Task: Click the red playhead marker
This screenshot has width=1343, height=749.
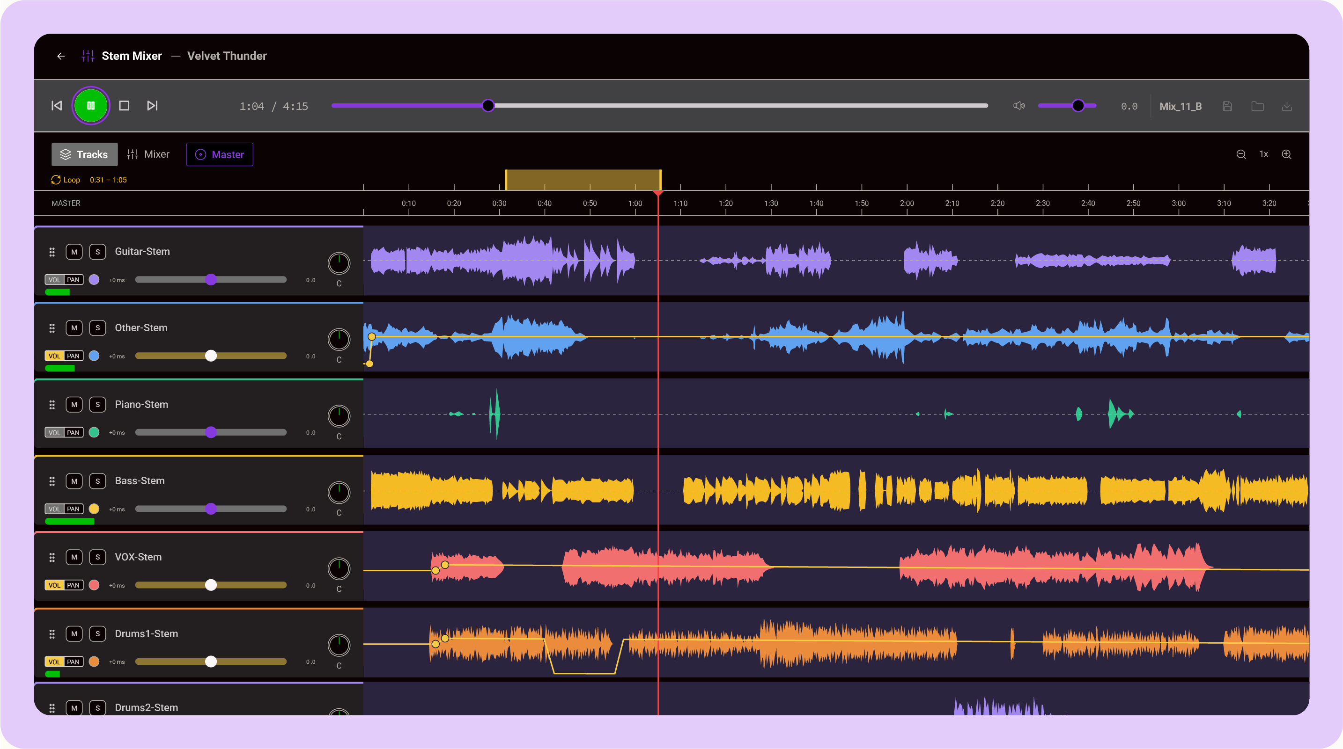Action: tap(658, 193)
